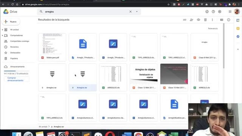Open Compartidos conmigo in the sidebar
The height and width of the screenshot is (136, 242).
[20, 41]
